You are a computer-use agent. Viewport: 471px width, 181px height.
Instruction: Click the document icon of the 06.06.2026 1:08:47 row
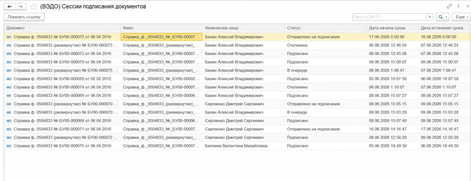[x=9, y=71]
